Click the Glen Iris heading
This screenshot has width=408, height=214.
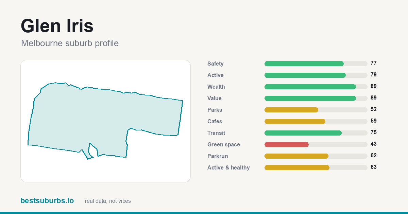(57, 26)
